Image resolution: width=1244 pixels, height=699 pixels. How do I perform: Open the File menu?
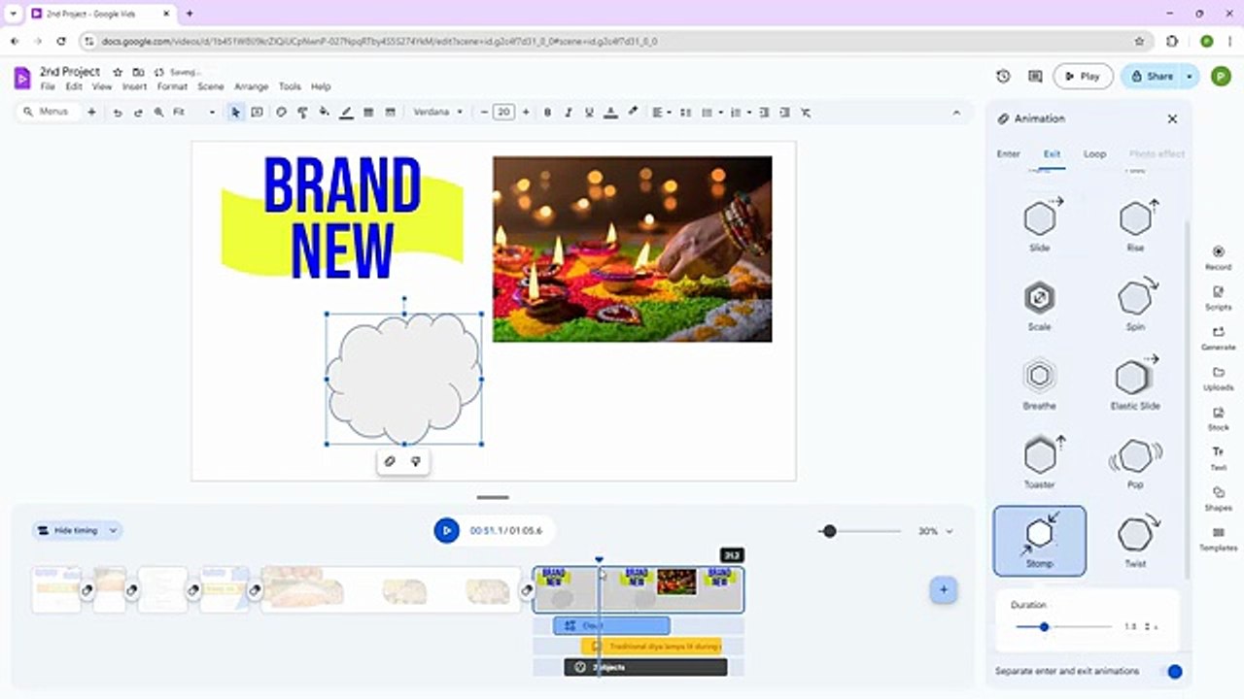(48, 86)
